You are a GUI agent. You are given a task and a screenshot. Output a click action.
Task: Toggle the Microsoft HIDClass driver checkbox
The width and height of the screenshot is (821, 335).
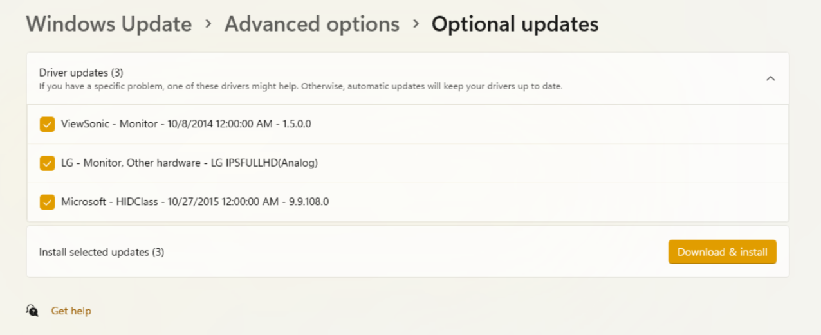47,202
